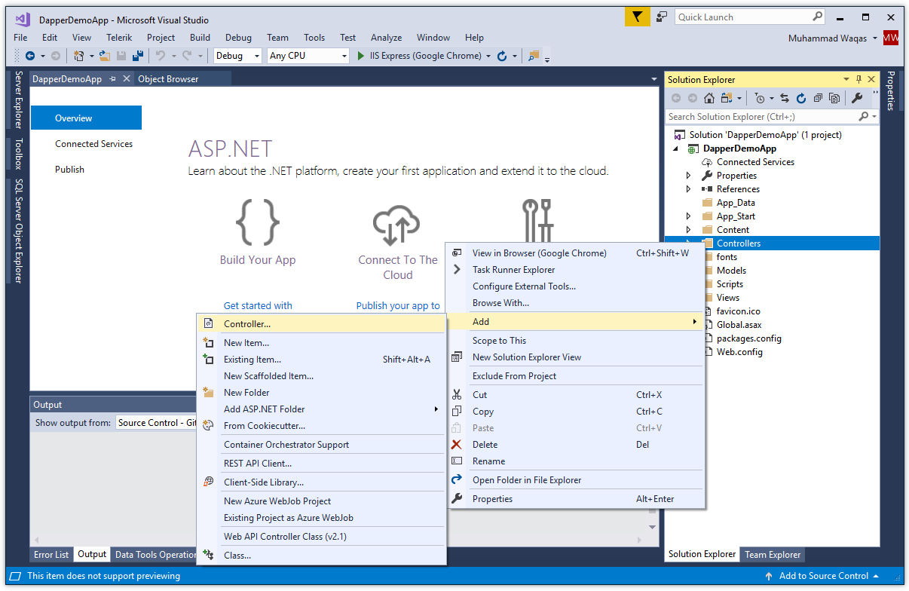Collapse the DapperDemoApp project node
Screen dimensions: 909x591
click(675, 149)
